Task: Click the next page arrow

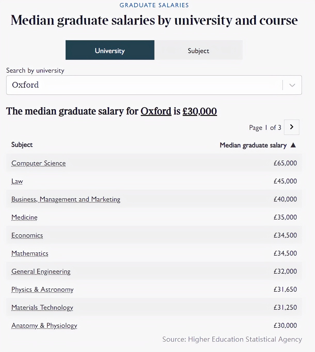Action: pyautogui.click(x=292, y=127)
